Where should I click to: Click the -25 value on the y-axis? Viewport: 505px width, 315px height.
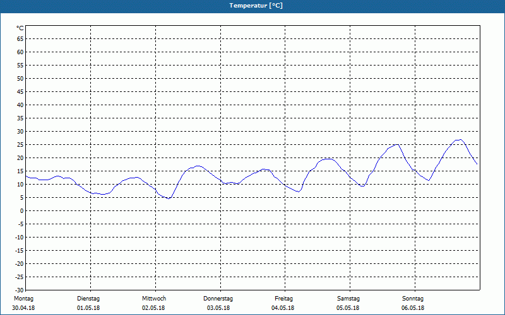click(x=19, y=277)
